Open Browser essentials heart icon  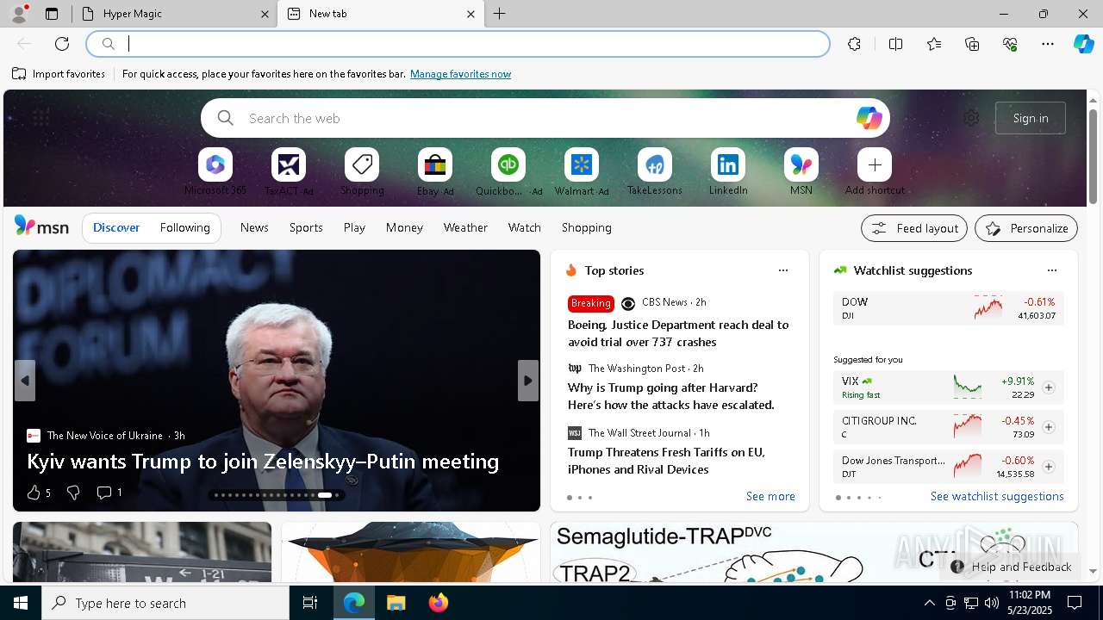pyautogui.click(x=1010, y=44)
